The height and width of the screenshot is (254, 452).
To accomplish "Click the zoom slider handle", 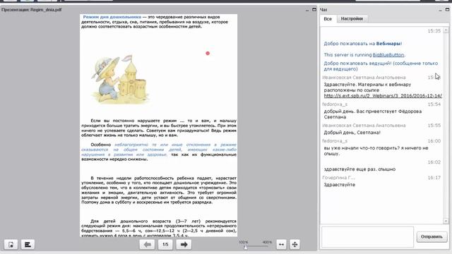I will pyautogui.click(x=246, y=247).
